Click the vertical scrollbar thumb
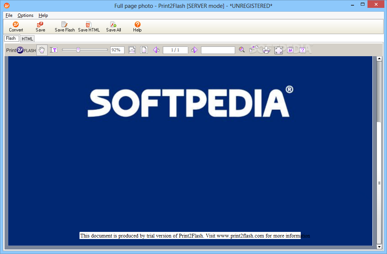Screen dimensions: 387x254 (379, 183)
